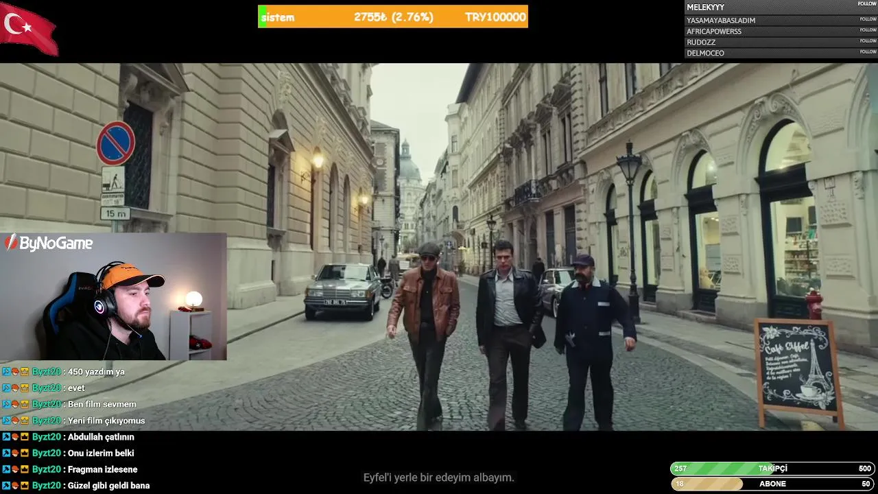Click chat message 'Ben film sevmem'
Image resolution: width=878 pixels, height=494 pixels.
tap(102, 404)
